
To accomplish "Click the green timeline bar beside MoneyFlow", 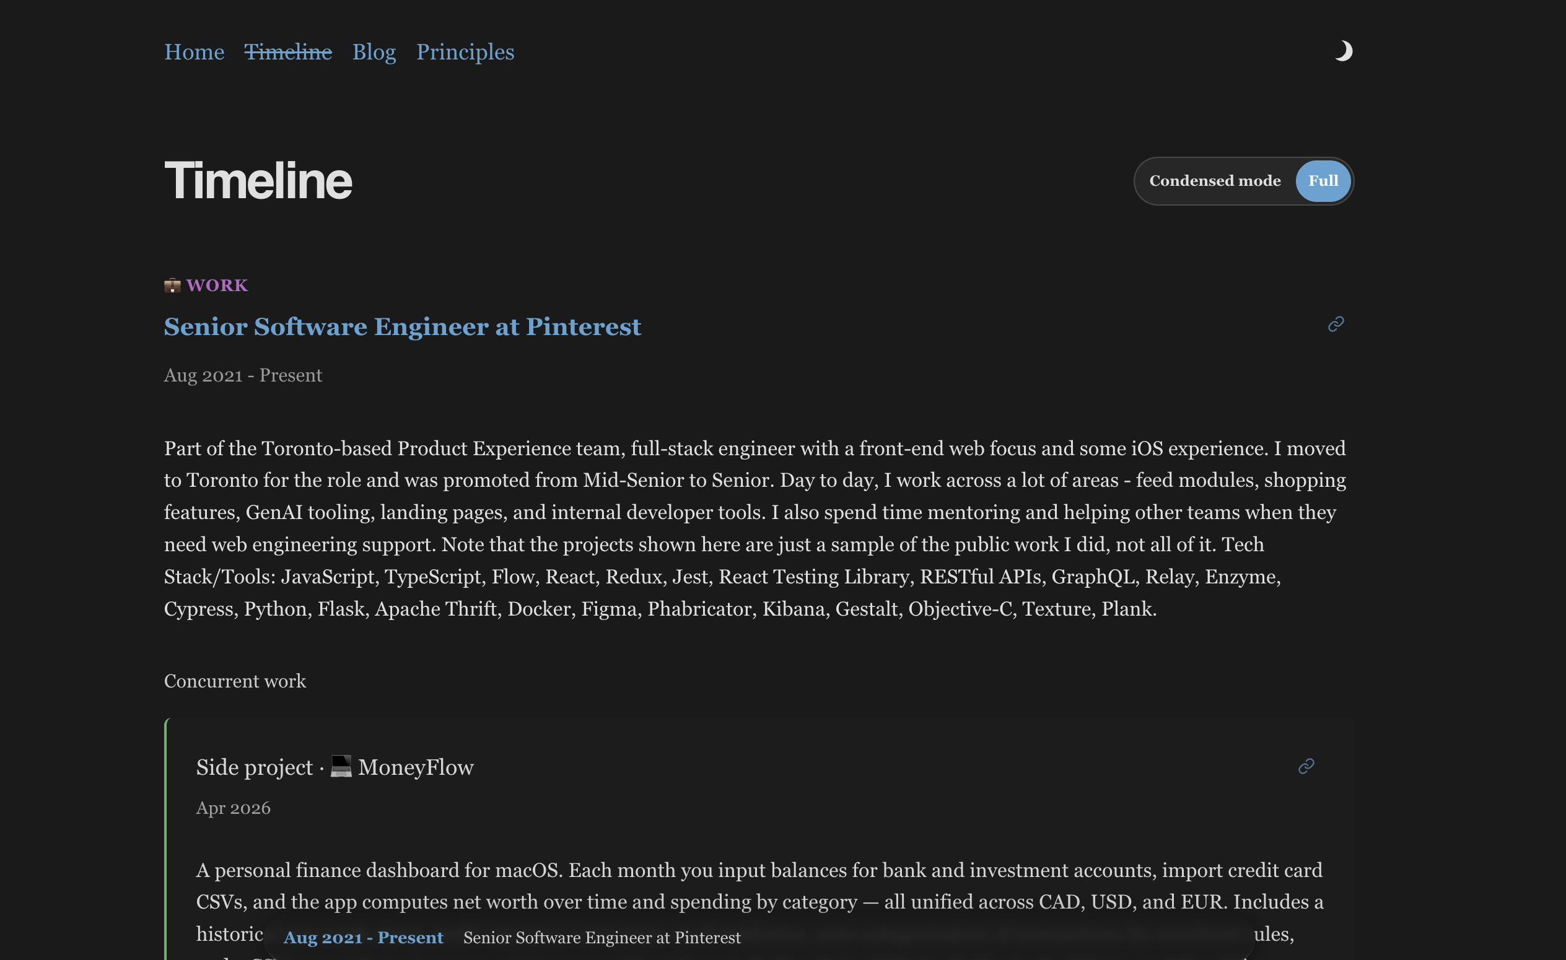I will click(166, 826).
